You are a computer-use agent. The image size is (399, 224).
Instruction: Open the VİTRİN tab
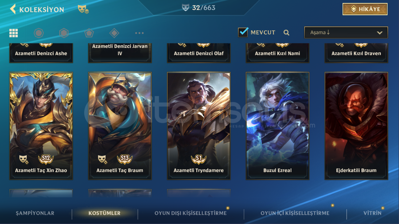pos(373,213)
